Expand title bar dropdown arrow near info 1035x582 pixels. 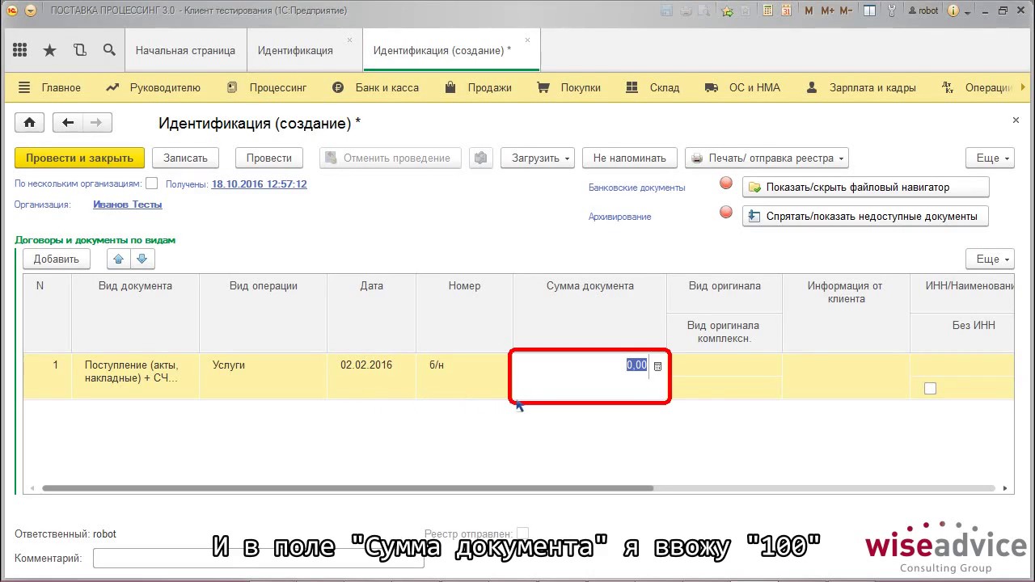click(x=967, y=11)
